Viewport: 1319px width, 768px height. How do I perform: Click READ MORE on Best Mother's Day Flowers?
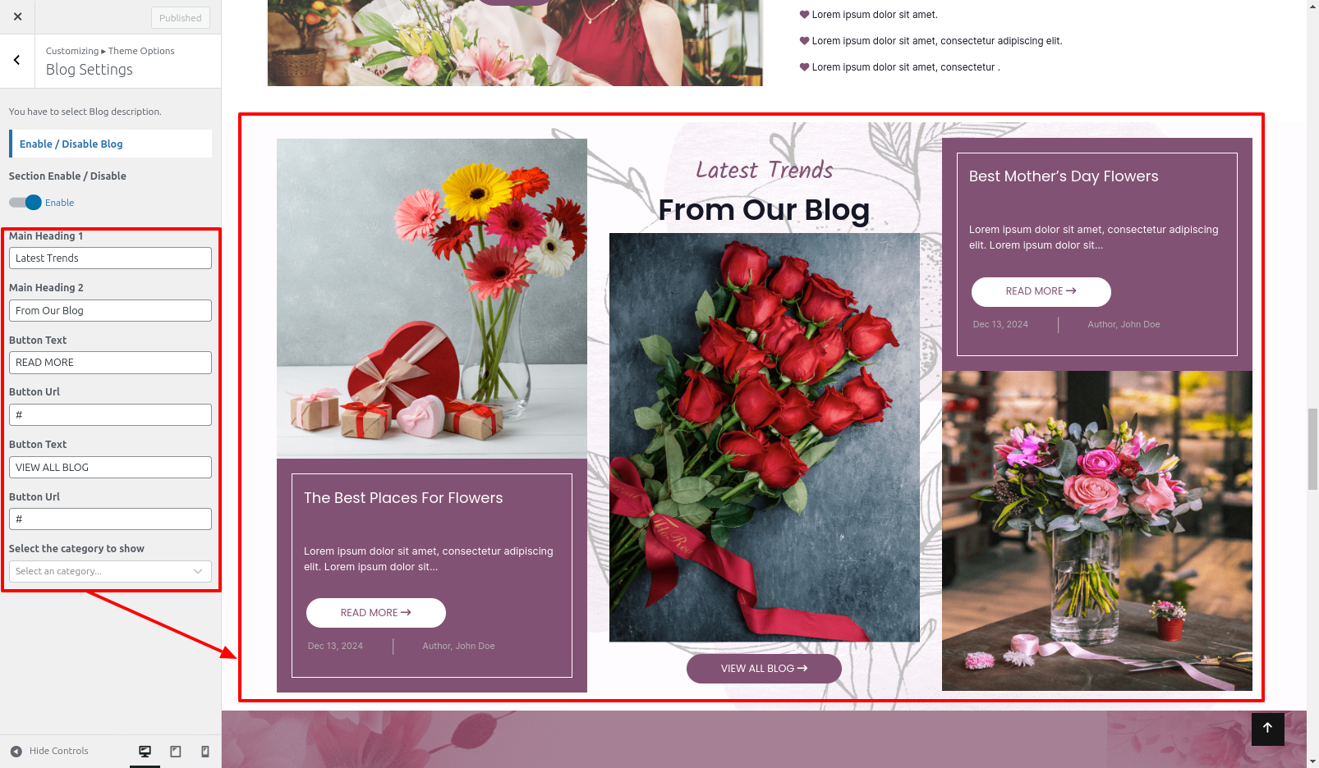[1041, 291]
